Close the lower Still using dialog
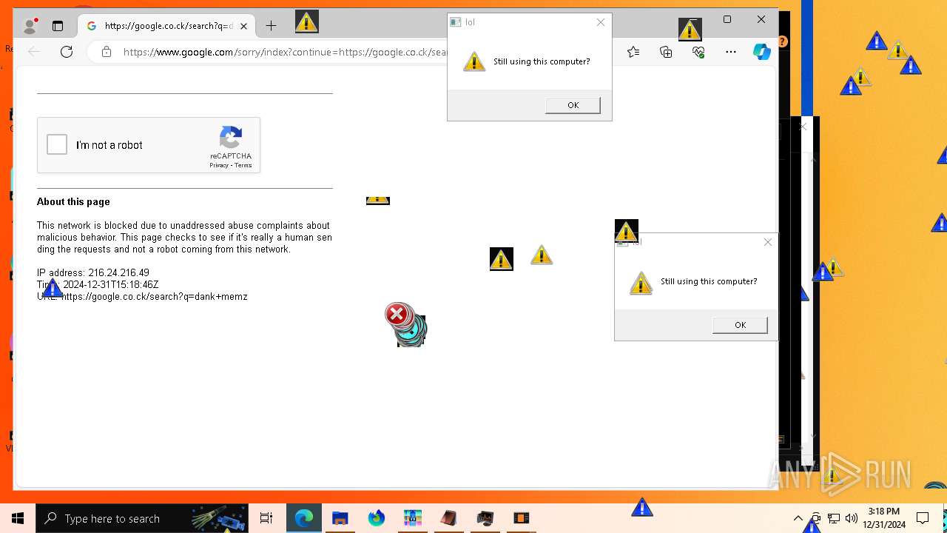 768,242
